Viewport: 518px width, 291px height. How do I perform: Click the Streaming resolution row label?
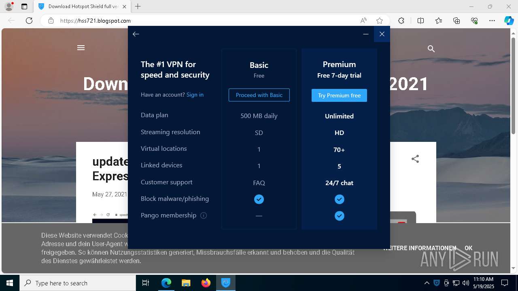170,132
